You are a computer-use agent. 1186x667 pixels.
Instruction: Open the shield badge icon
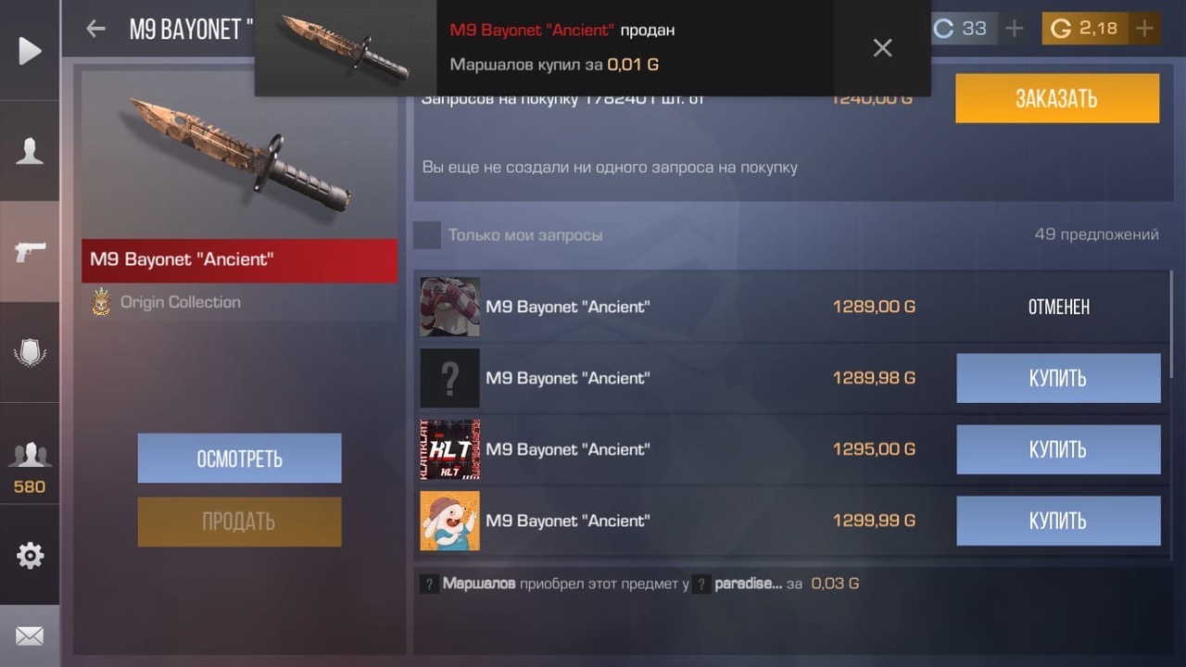(x=30, y=352)
